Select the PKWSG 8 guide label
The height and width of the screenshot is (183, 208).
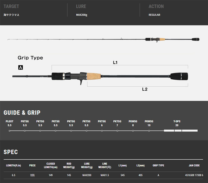pyautogui.click(x=133, y=123)
